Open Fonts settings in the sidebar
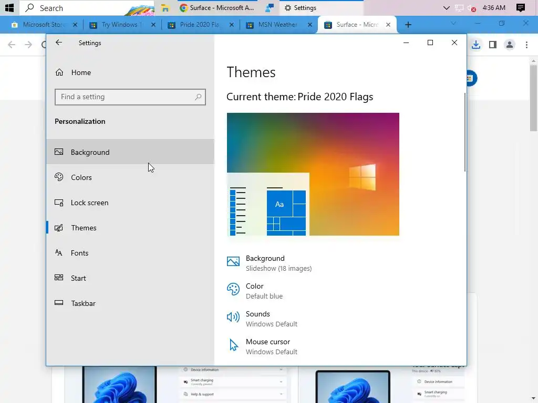 pyautogui.click(x=130, y=253)
